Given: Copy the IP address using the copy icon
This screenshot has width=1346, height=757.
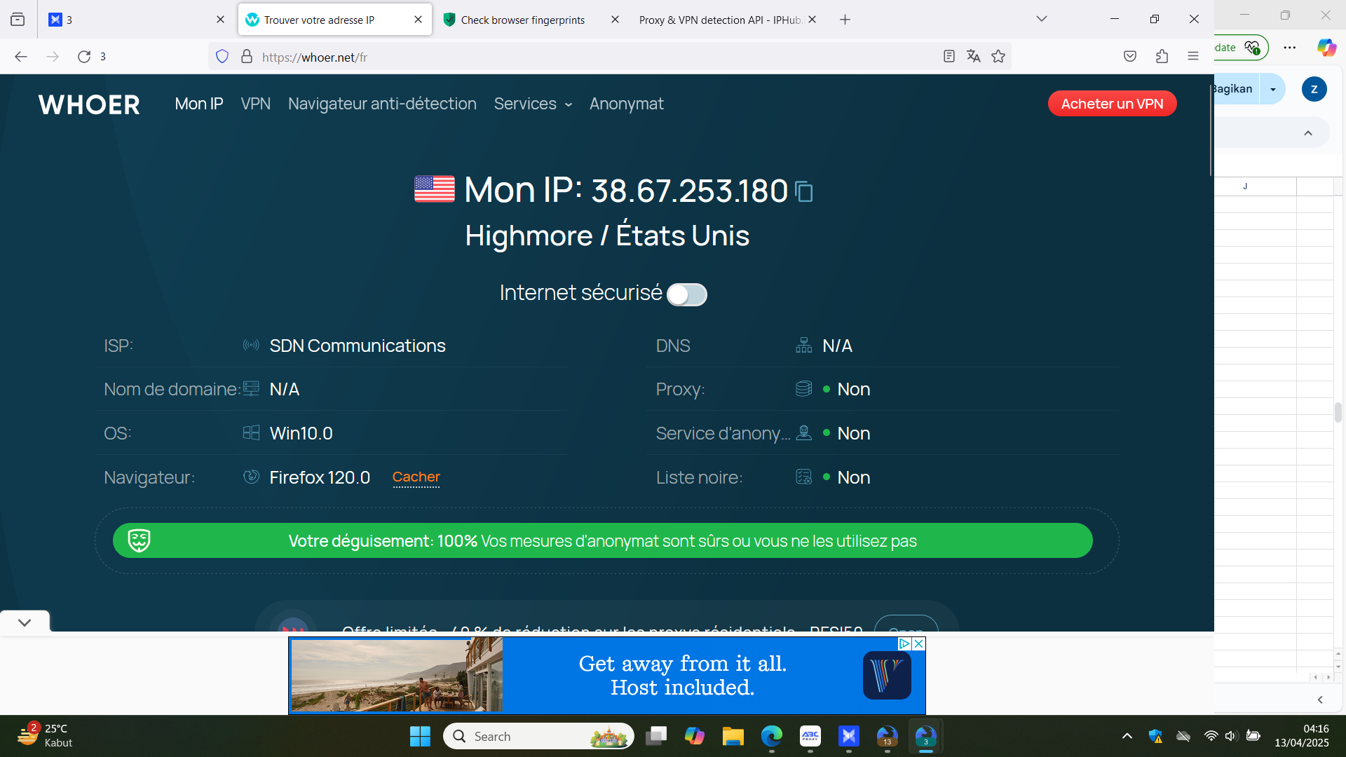Looking at the screenshot, I should [x=804, y=191].
